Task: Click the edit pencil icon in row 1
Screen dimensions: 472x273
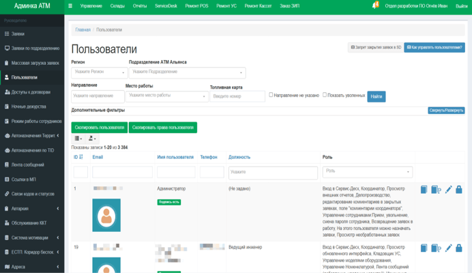Action: point(449,190)
